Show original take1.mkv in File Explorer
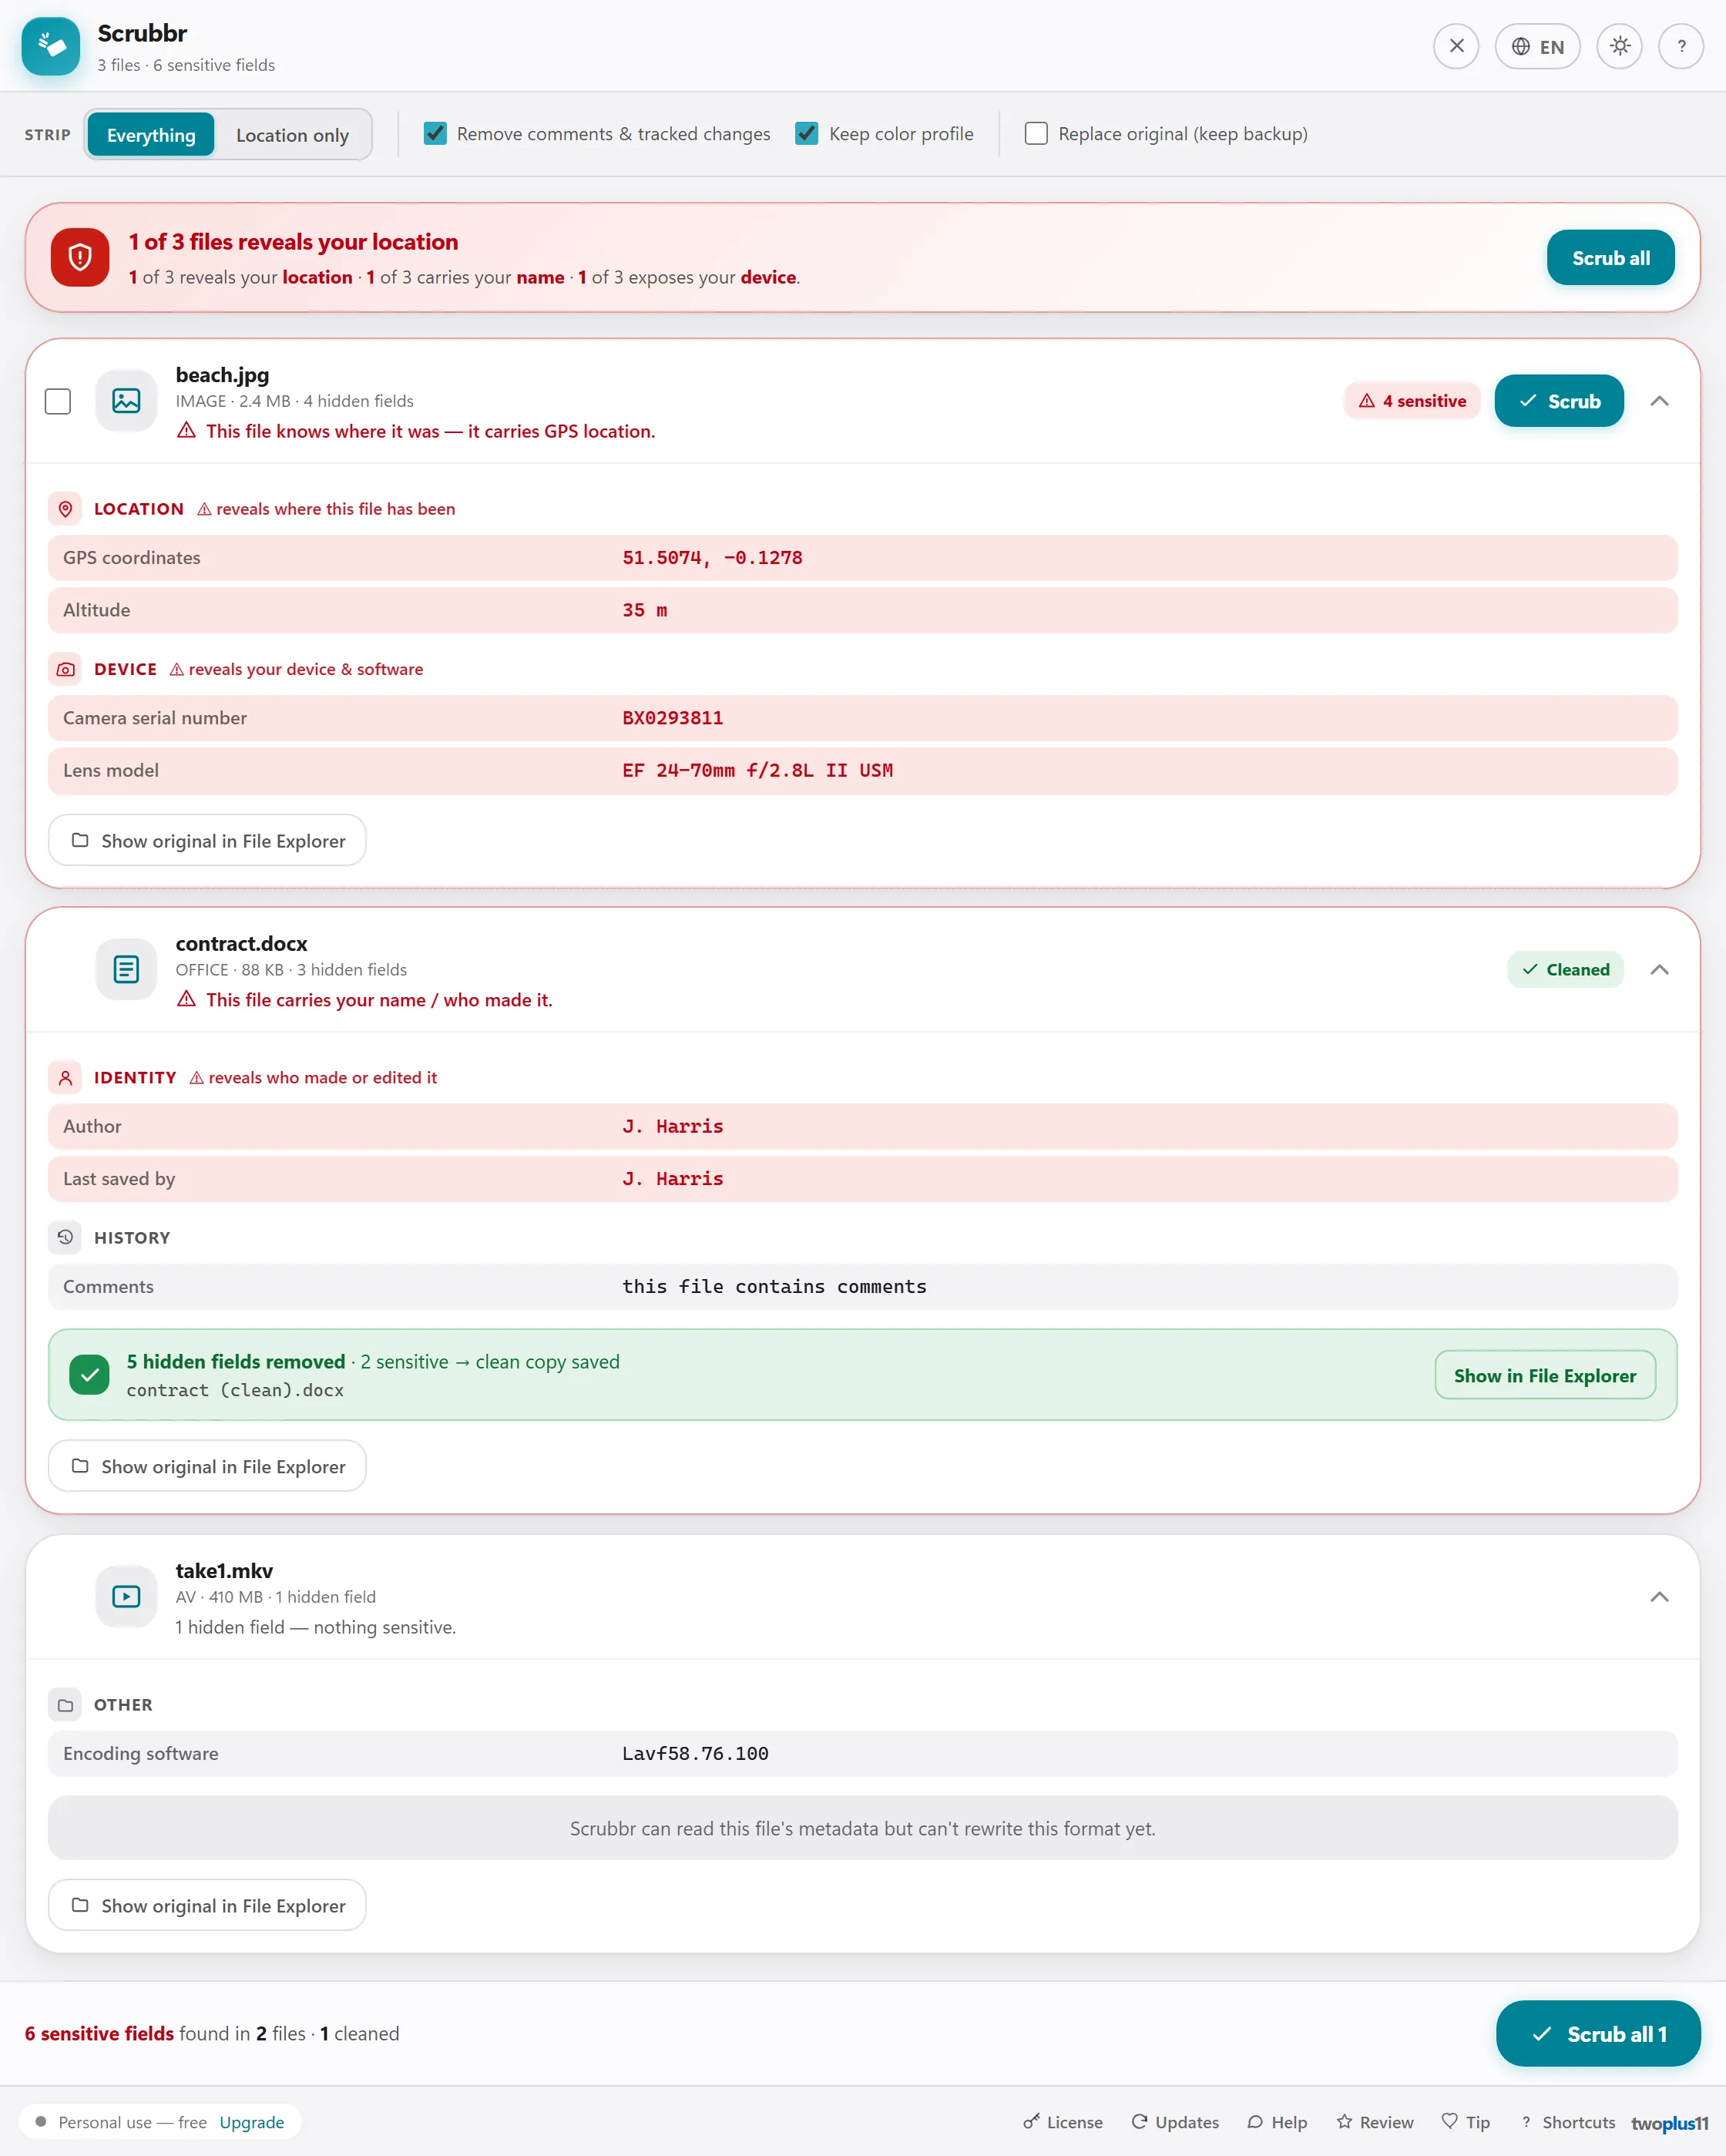Screen dimensions: 1726x2156 point(207,1905)
